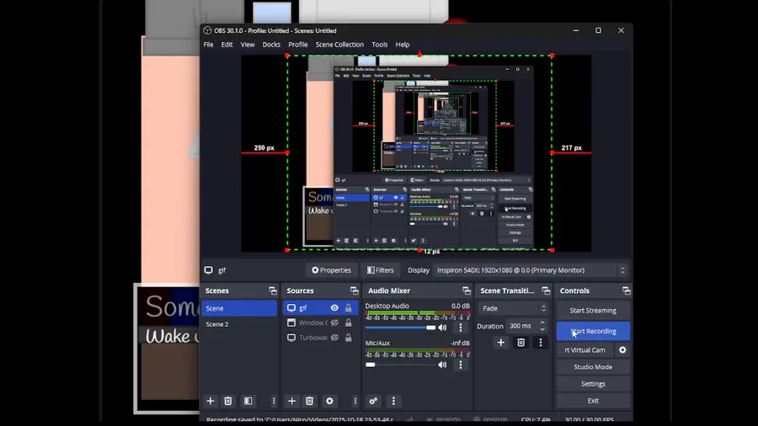
Task: Open source Properties from the source toolbar
Action: (331, 270)
